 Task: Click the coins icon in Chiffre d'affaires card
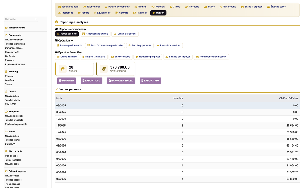tap(104, 69)
